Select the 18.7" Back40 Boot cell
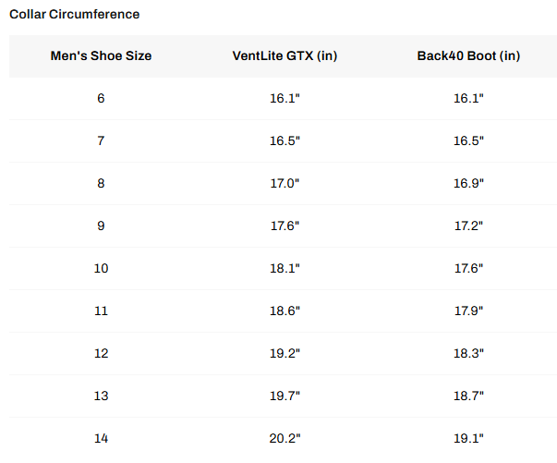Image resolution: width=557 pixels, height=463 pixels. [468, 396]
